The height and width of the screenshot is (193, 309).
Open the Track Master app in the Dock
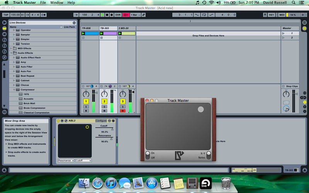pyautogui.click(x=192, y=183)
